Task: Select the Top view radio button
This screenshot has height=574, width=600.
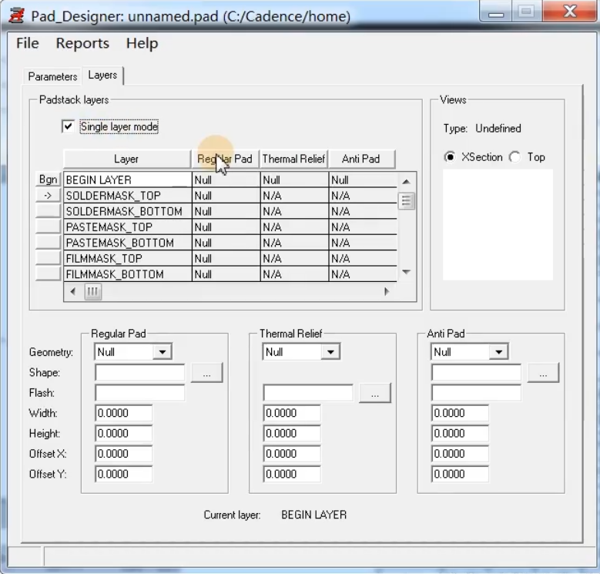Action: [515, 157]
